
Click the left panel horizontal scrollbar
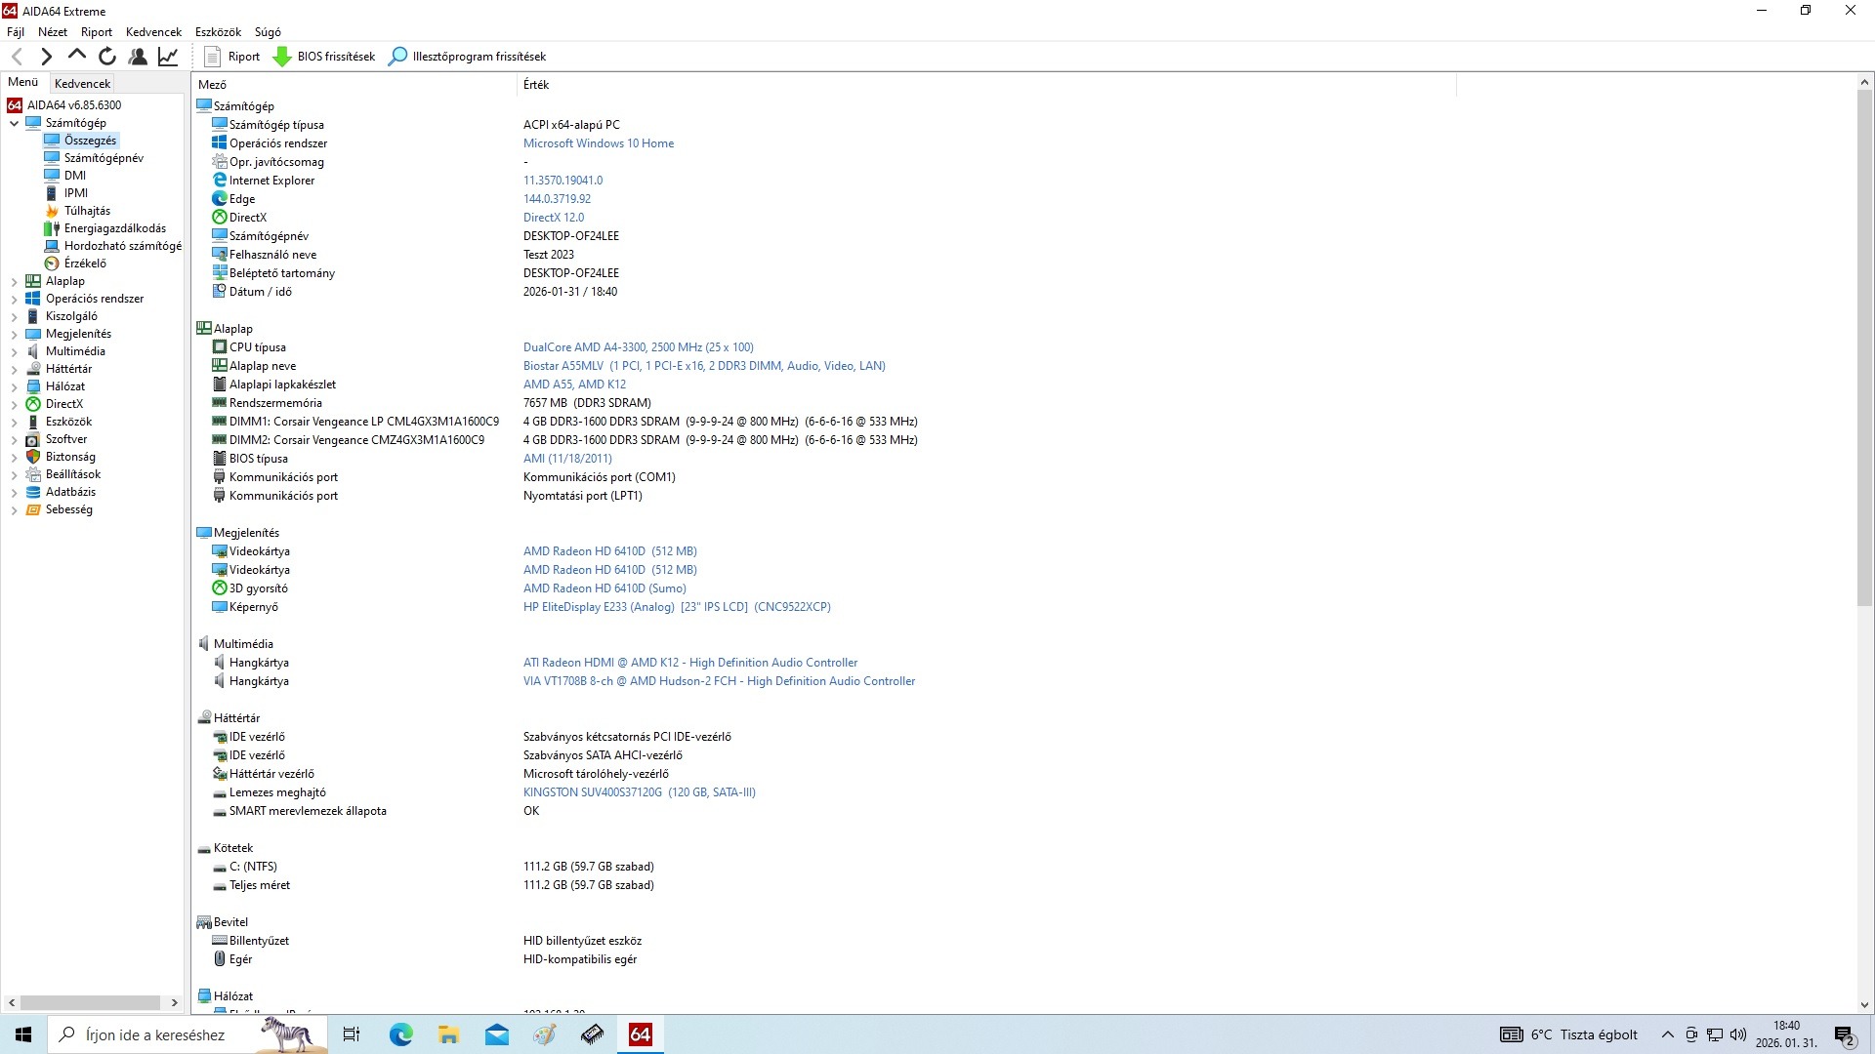click(x=91, y=1002)
